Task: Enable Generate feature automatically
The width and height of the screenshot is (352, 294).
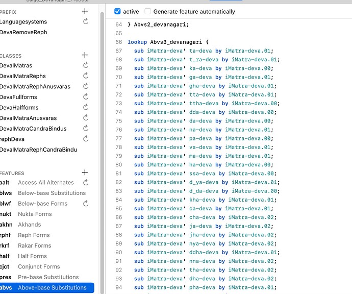Action: point(148,11)
